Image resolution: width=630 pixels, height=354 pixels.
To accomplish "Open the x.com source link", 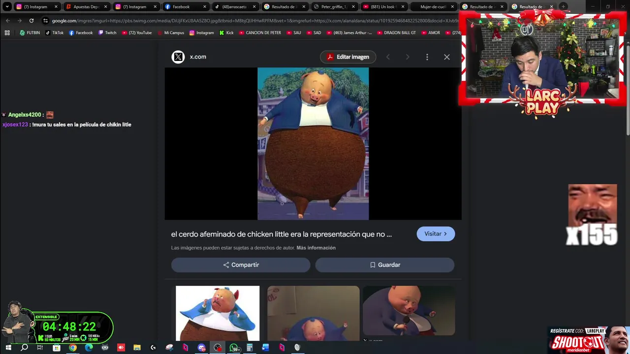I will [198, 57].
